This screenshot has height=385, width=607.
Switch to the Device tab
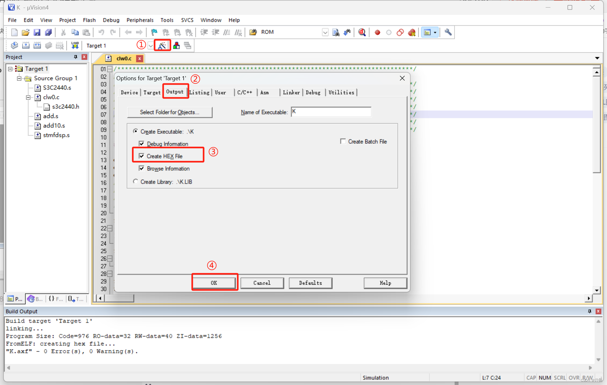click(129, 93)
